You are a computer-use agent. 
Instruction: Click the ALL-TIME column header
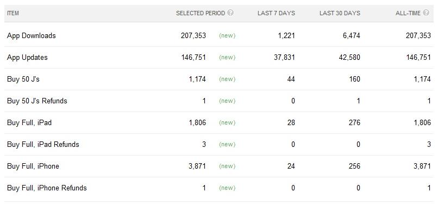[x=408, y=13]
